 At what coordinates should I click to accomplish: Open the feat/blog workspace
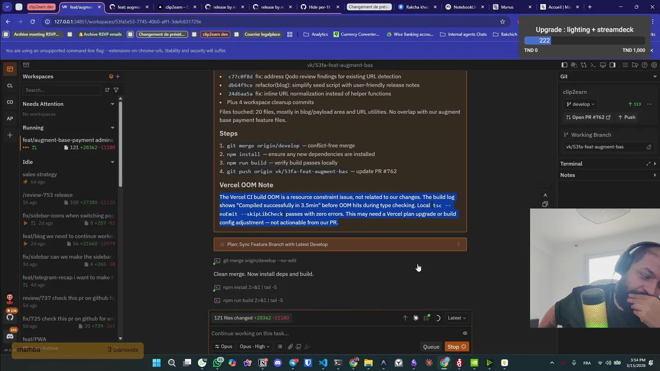coord(69,240)
